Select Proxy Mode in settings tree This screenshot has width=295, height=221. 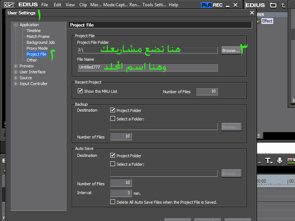pos(37,48)
